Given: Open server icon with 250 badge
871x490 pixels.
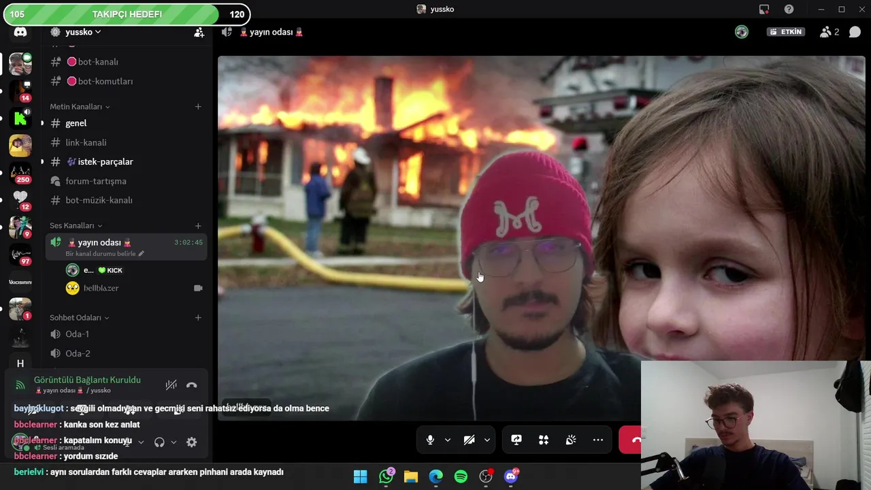Looking at the screenshot, I should pos(20,173).
